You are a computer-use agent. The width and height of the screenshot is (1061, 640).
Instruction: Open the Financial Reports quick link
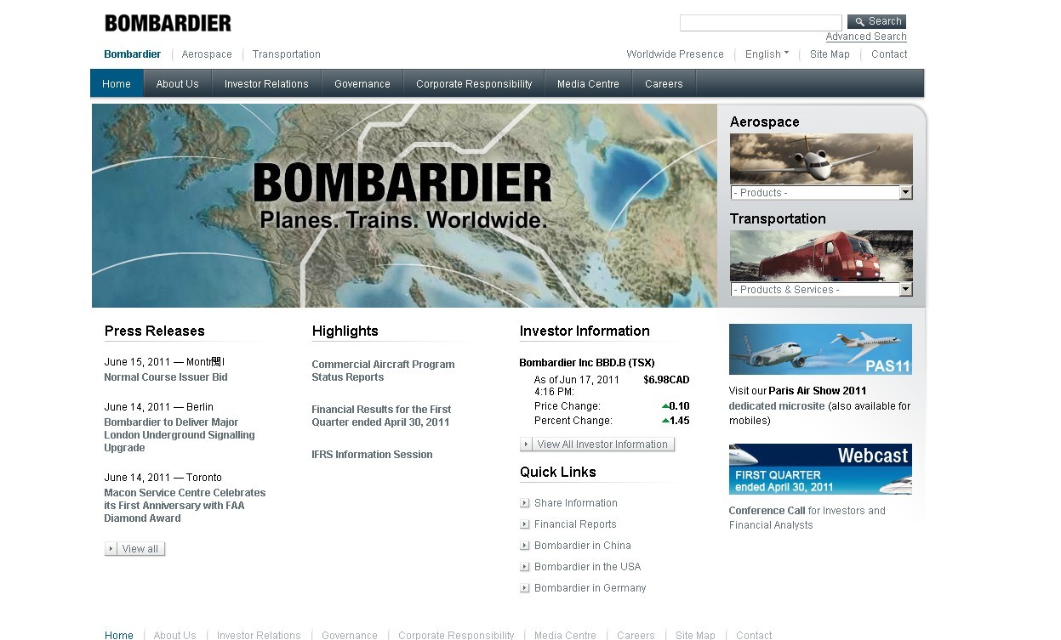pos(575,524)
